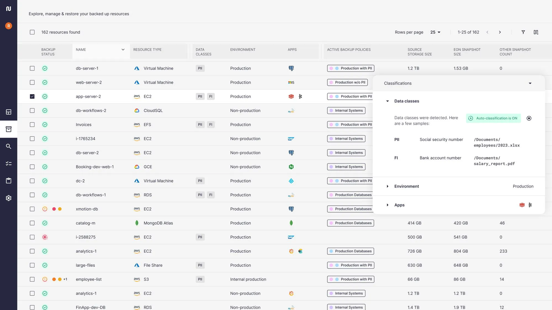
Task: Select the xmotion-db row checkbox
Action: 32,209
